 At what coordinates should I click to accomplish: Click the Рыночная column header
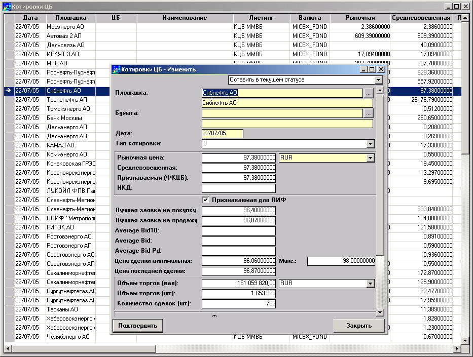coord(360,18)
